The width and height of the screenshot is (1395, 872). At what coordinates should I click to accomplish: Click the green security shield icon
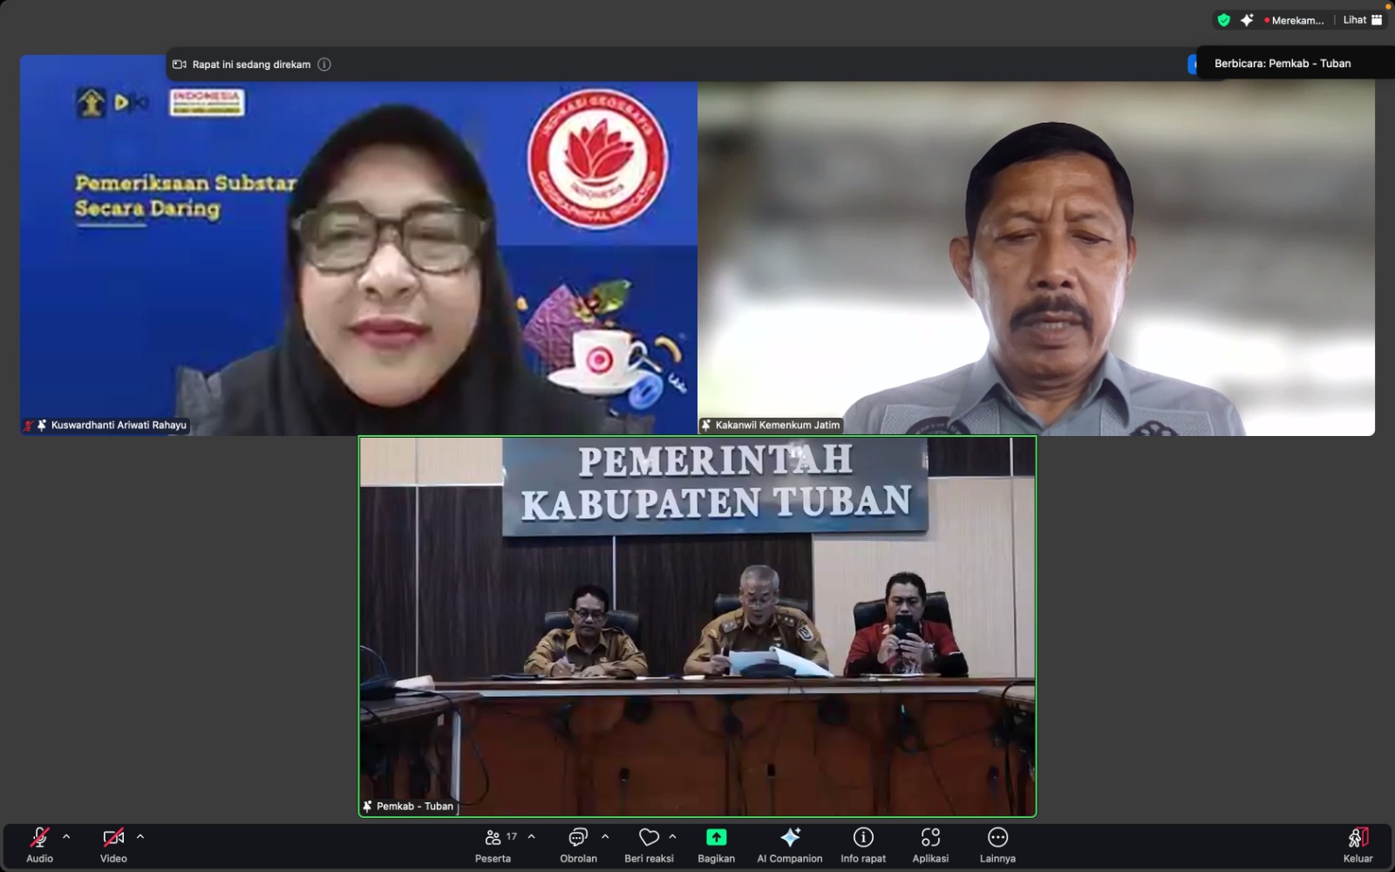pos(1222,18)
